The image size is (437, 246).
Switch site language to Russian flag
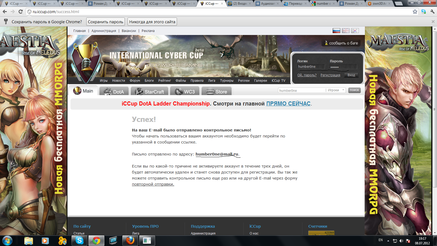click(x=336, y=31)
